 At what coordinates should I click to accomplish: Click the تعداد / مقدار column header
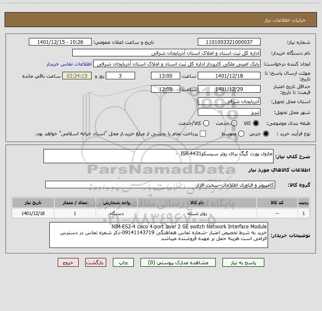75,202
